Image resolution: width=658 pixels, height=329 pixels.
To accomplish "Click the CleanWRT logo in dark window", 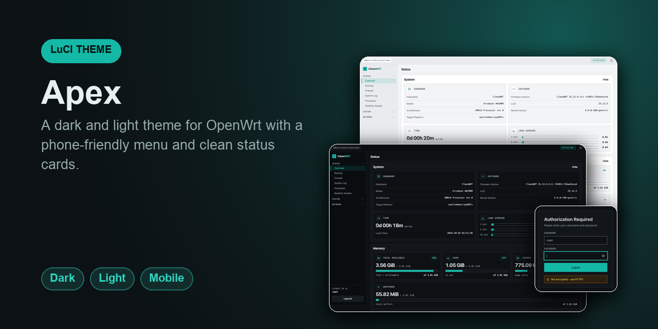I will click(341, 156).
